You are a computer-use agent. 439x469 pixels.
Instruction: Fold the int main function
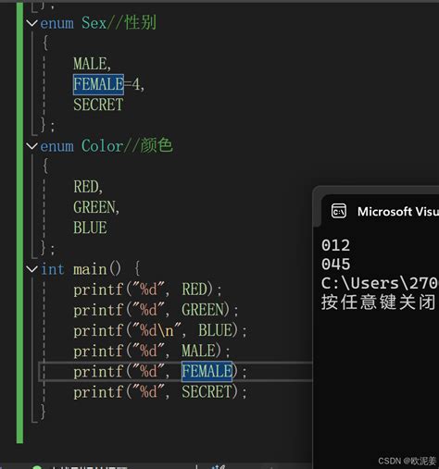(31, 269)
